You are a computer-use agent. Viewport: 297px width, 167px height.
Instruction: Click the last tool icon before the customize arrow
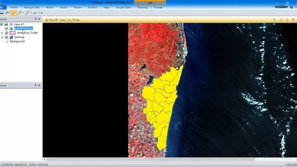(35, 13)
